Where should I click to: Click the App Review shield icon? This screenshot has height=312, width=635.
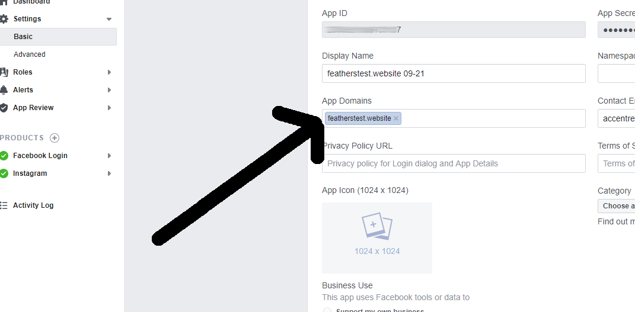(x=4, y=108)
